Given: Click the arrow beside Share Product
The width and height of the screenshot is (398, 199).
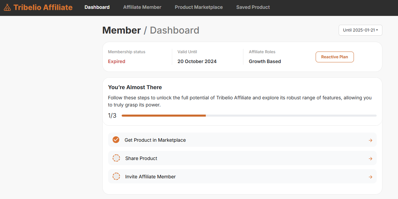Looking at the screenshot, I should pyautogui.click(x=370, y=159).
